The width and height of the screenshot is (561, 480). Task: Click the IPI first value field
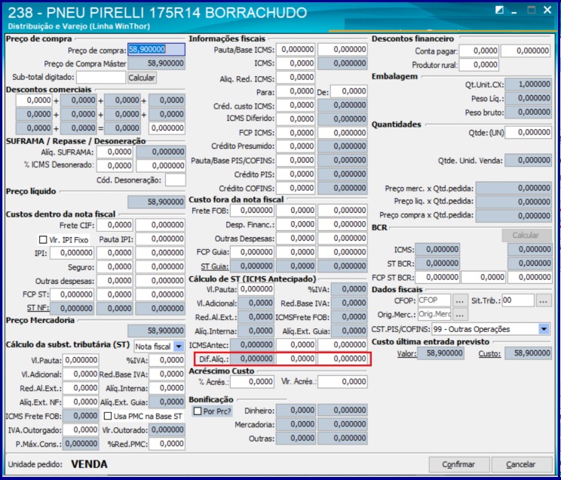click(x=72, y=253)
